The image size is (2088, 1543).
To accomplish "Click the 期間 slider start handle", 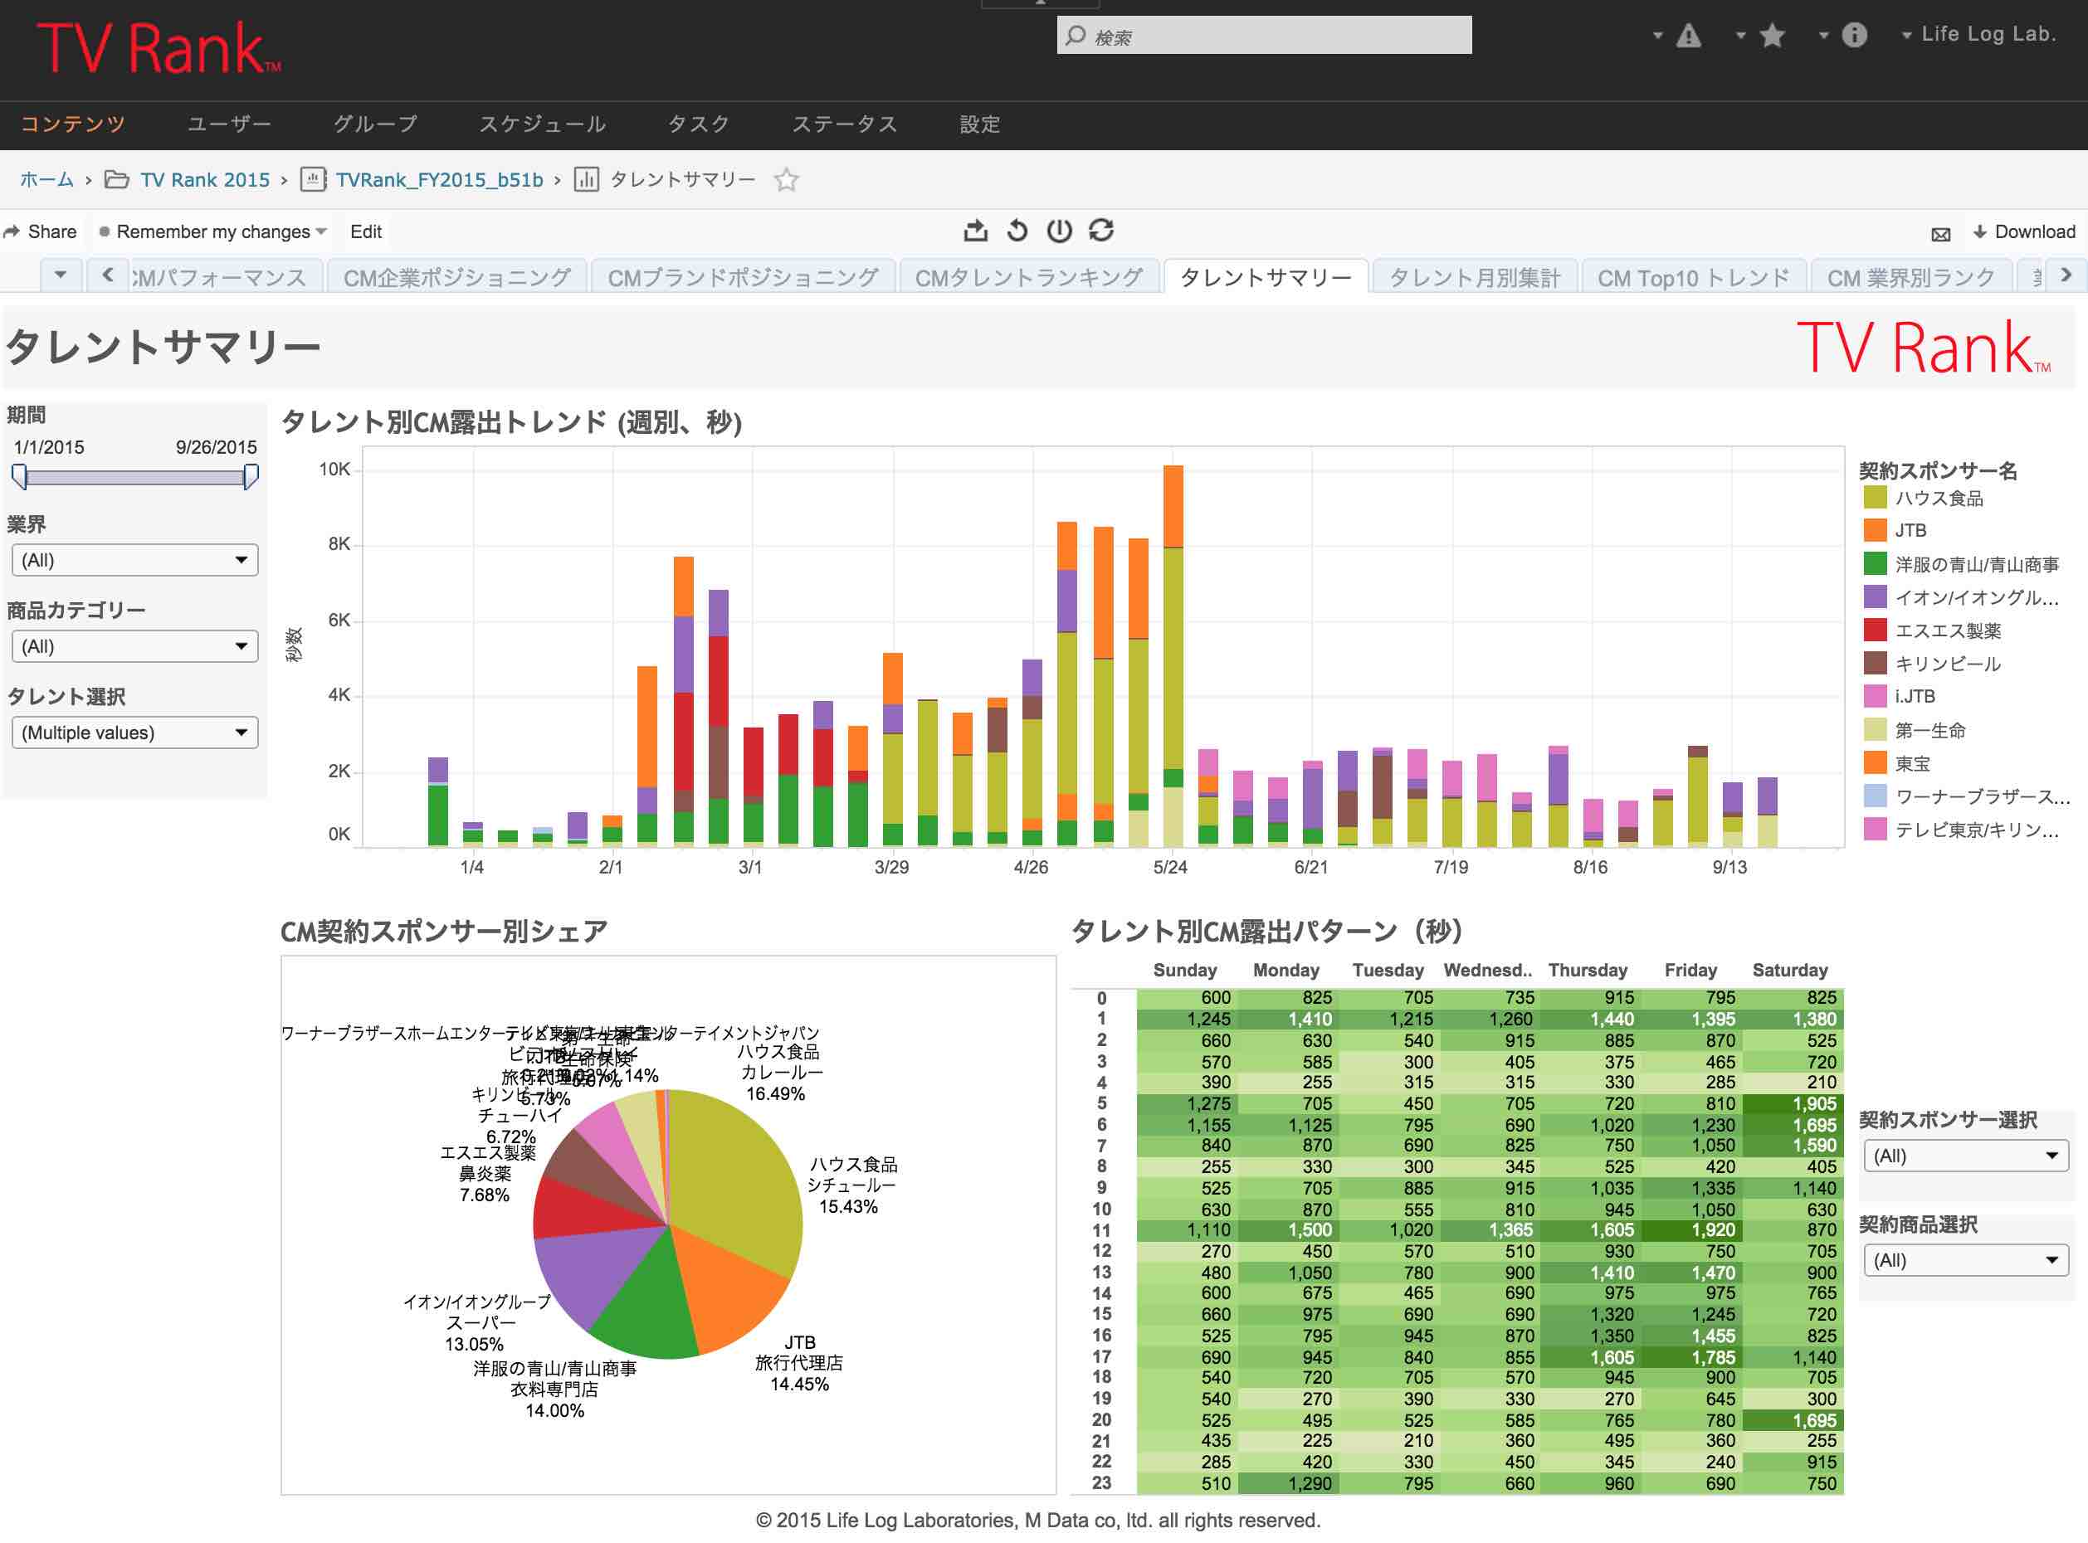I will [x=20, y=477].
